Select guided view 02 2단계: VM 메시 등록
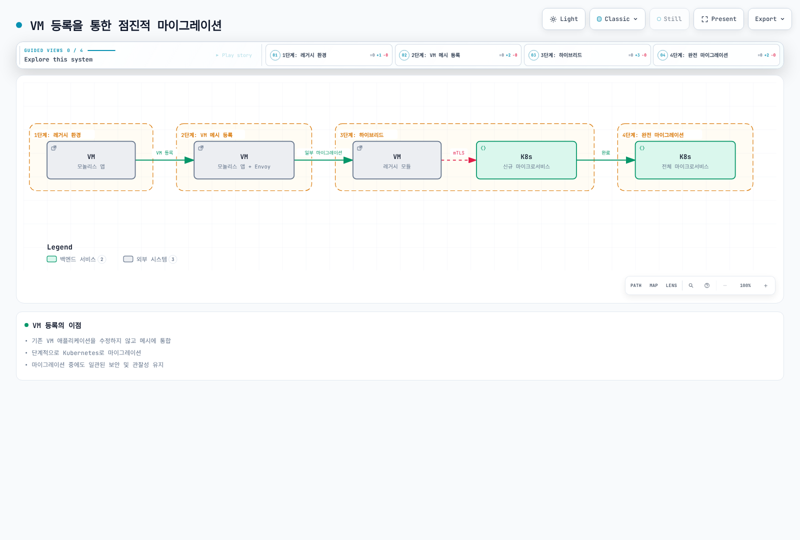The width and height of the screenshot is (800, 540). pyautogui.click(x=458, y=55)
